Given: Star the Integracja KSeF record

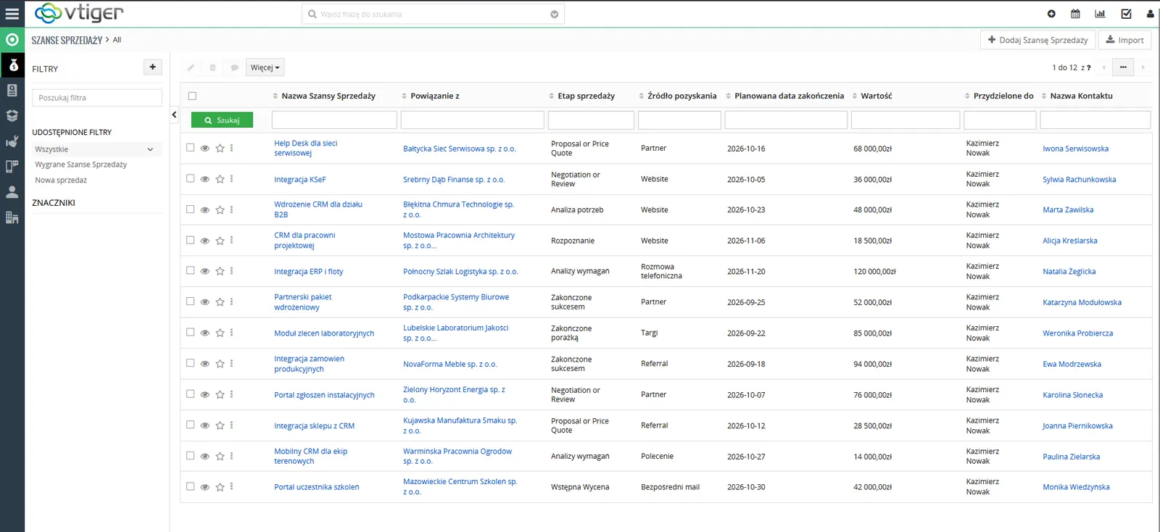Looking at the screenshot, I should pos(220,179).
